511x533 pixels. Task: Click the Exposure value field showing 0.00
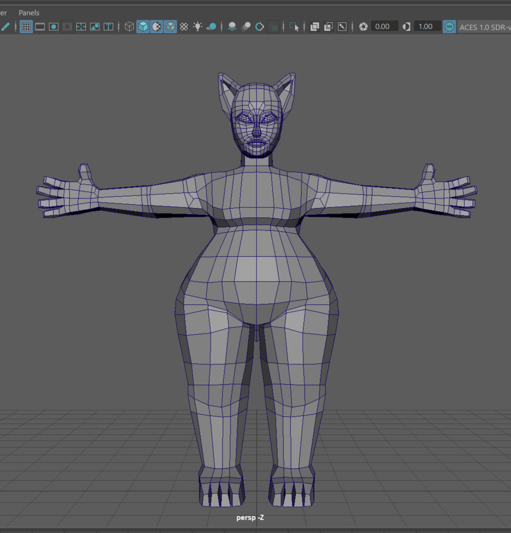coord(383,26)
